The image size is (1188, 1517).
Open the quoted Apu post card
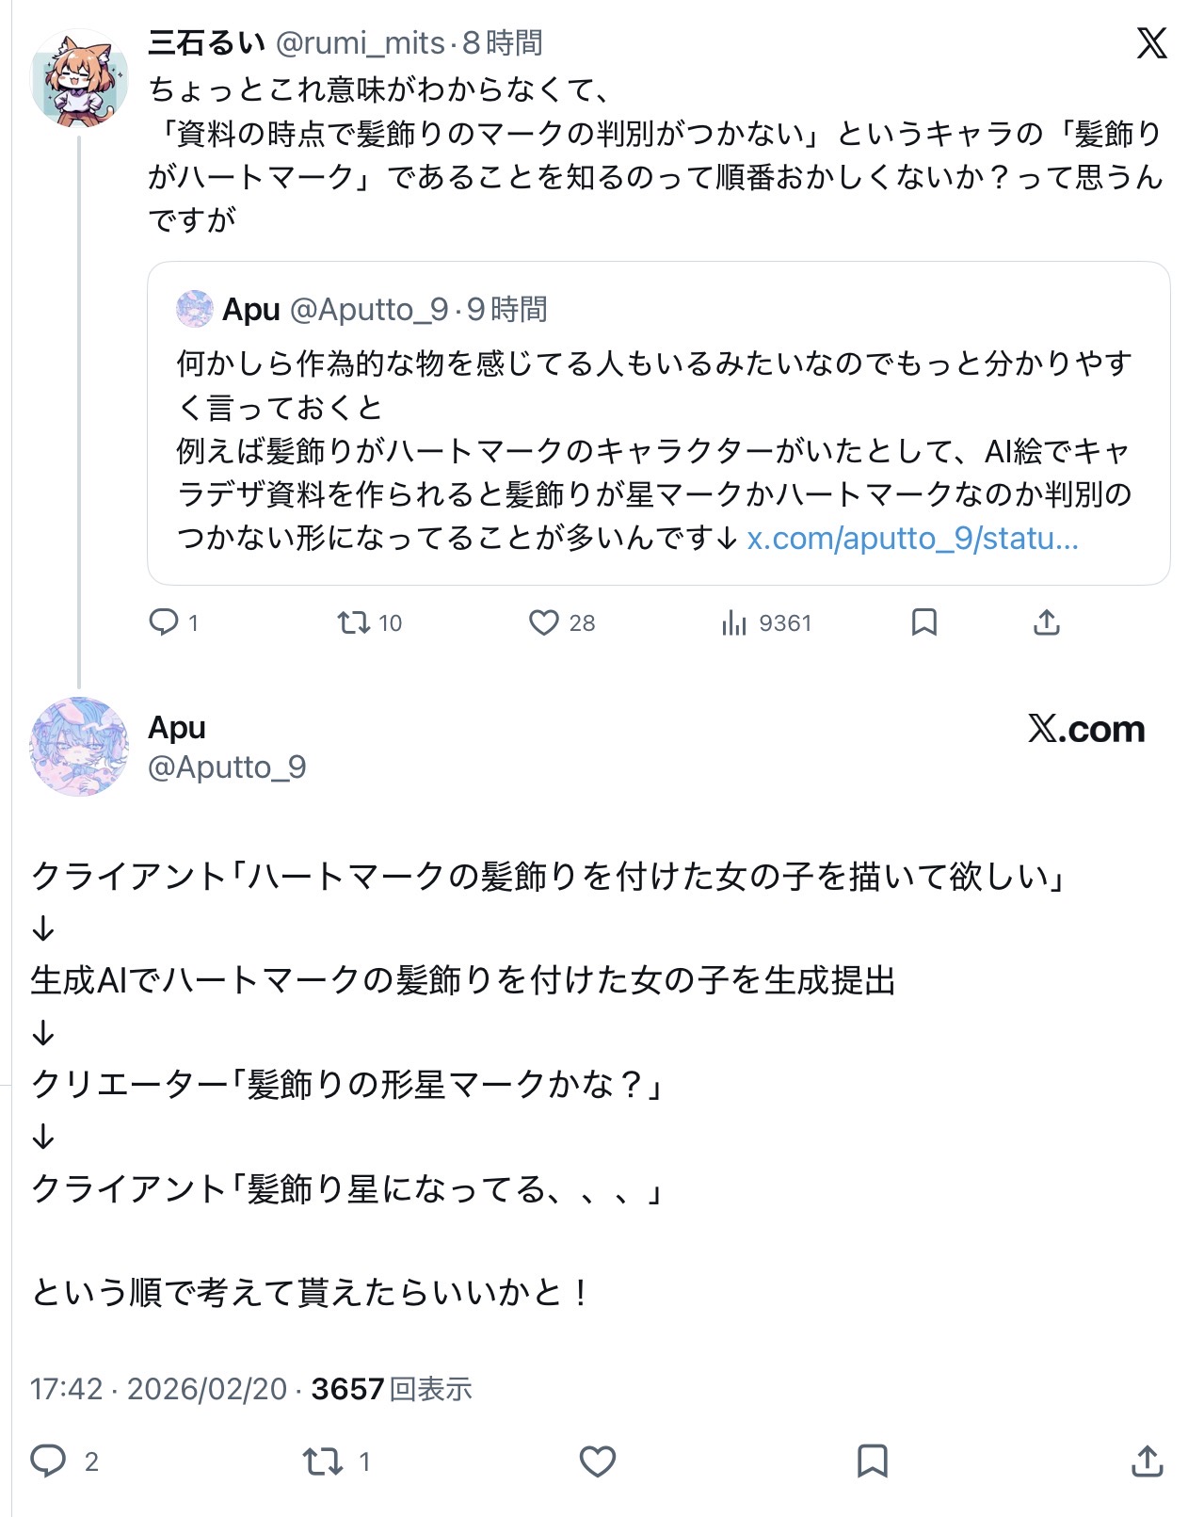(x=658, y=424)
